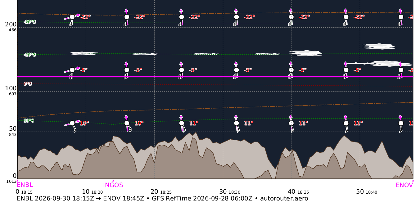Click the INGOS waypoint label
Viewport: 420px width, 207px height.
pos(113,185)
